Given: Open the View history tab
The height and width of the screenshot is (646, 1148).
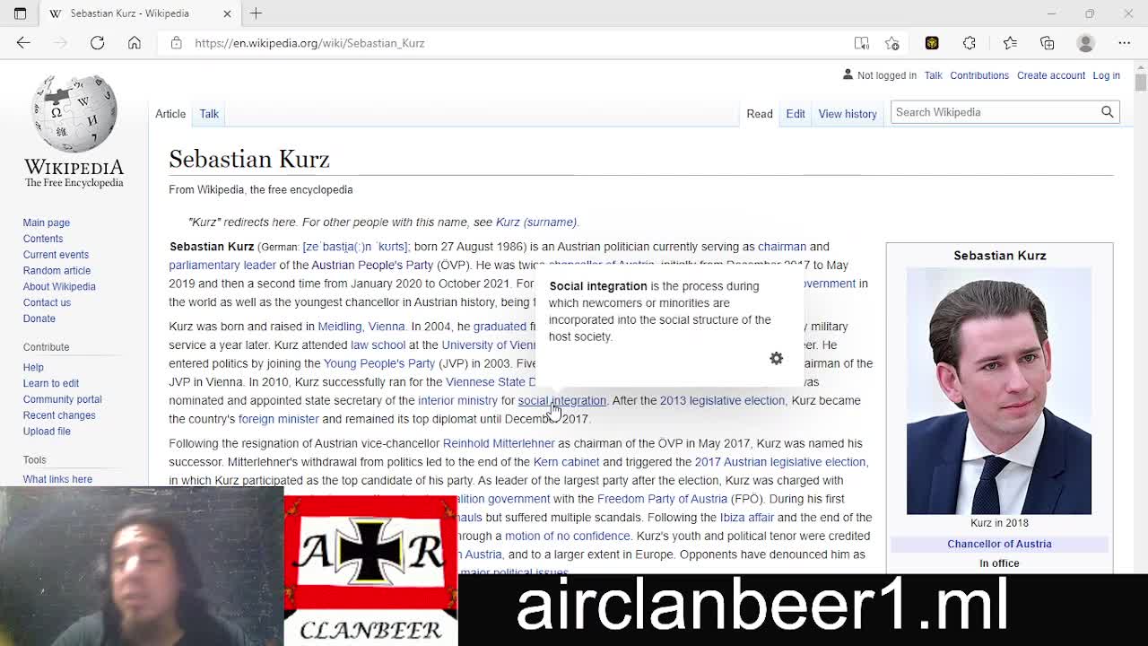Looking at the screenshot, I should click(x=848, y=114).
